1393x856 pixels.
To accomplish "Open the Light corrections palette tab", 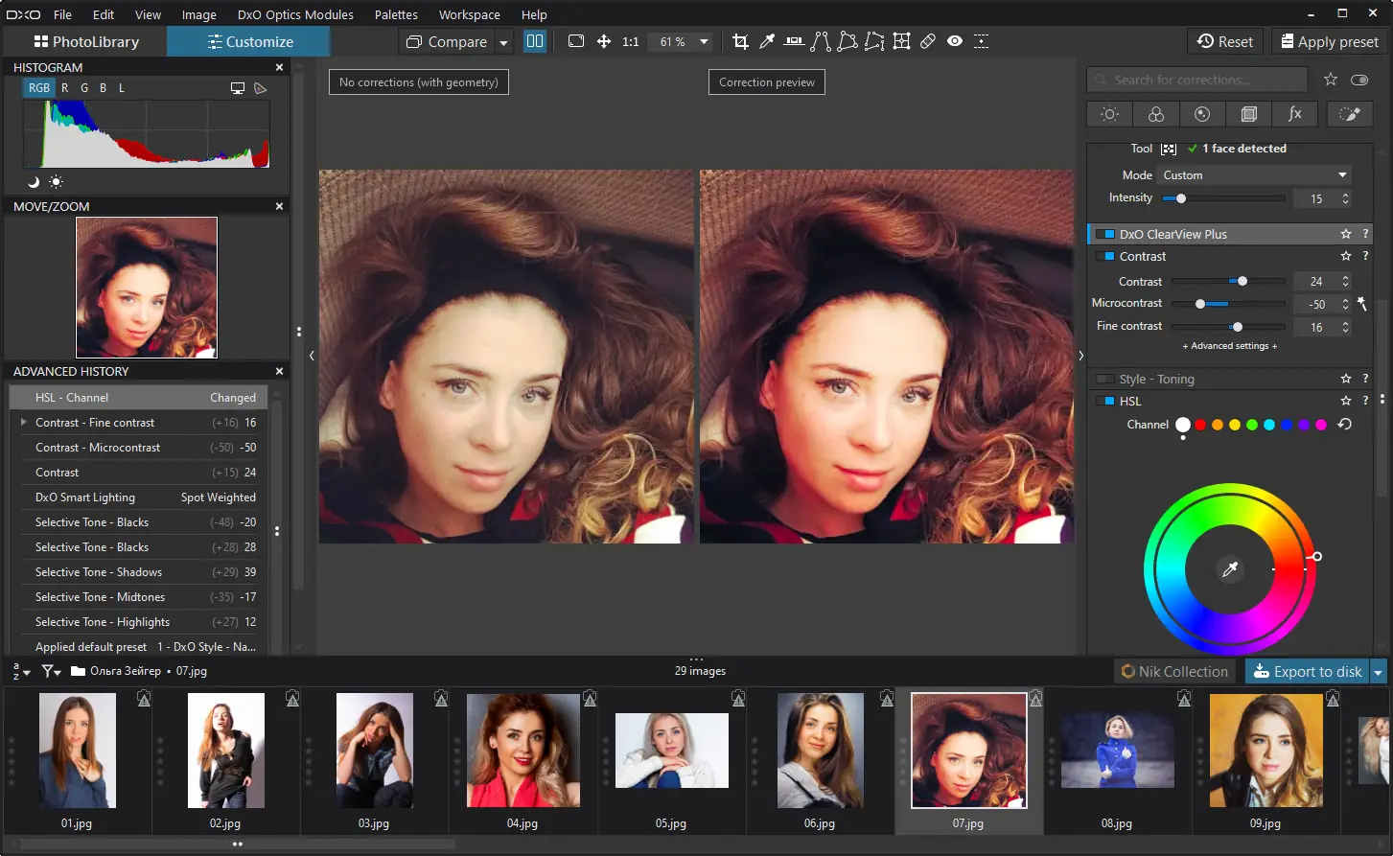I will point(1109,114).
